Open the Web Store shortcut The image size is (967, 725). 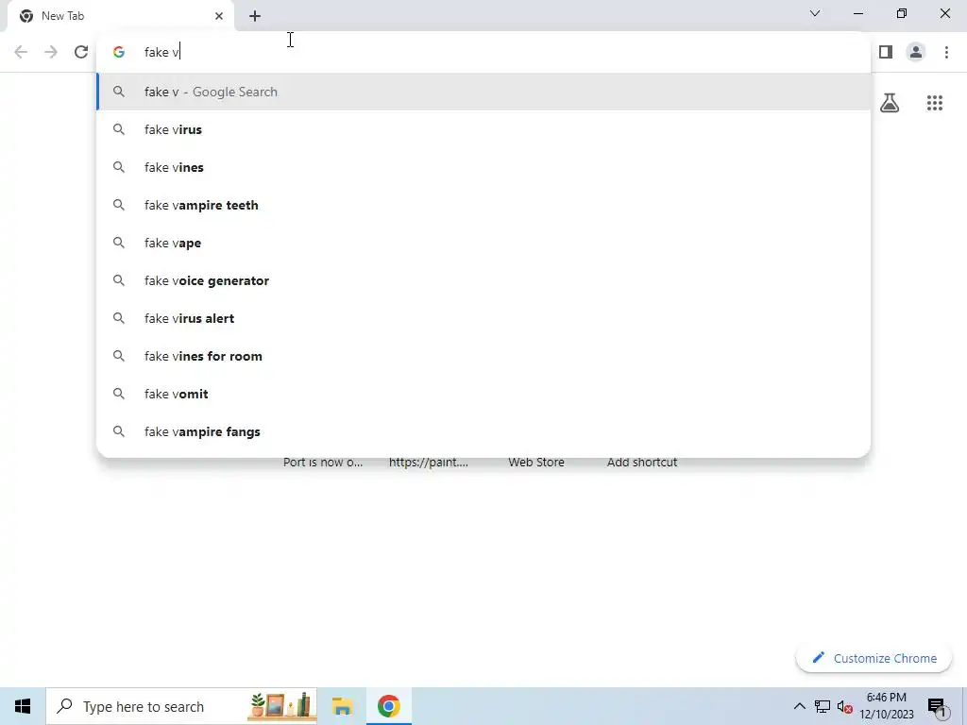(x=536, y=463)
